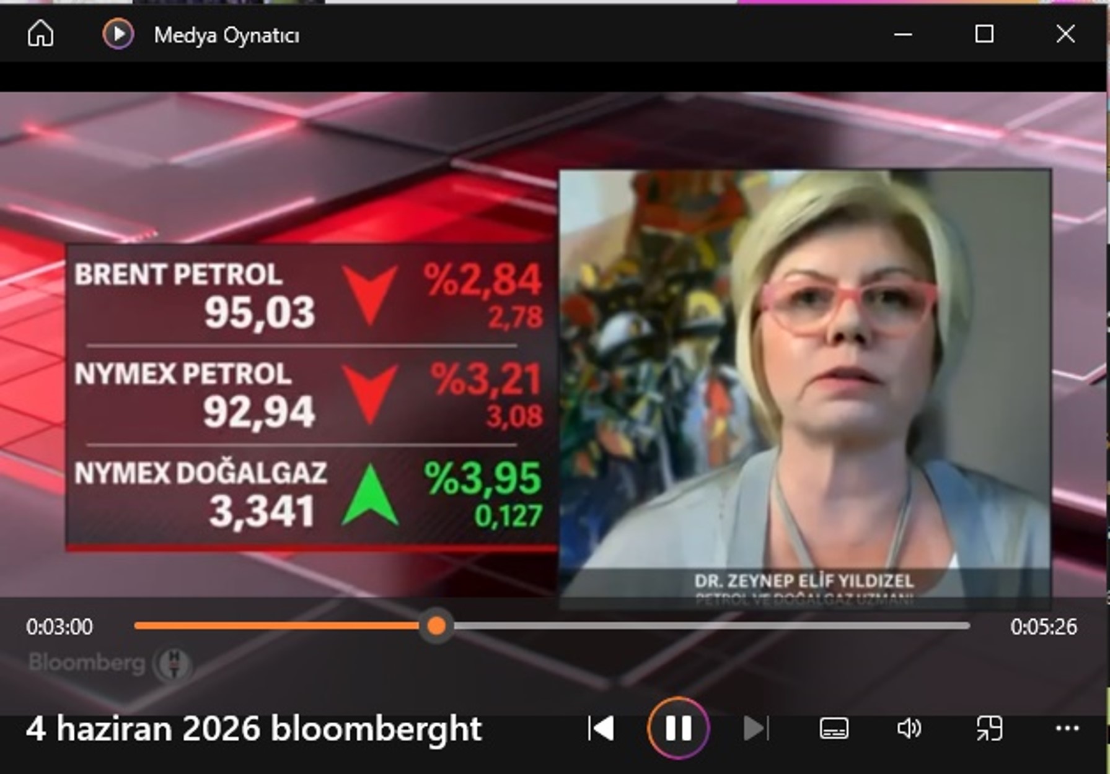Click the video title 4 haziran 2026 bloomberght
Viewport: 1110px width, 774px height.
tap(253, 729)
